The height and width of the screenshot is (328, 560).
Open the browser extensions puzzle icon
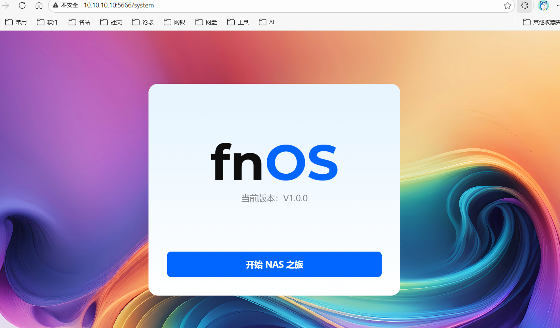(x=524, y=5)
